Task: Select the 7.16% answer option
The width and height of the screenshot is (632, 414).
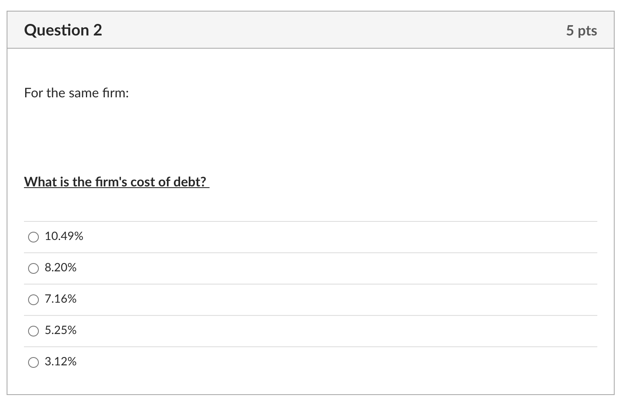Action: click(x=33, y=300)
